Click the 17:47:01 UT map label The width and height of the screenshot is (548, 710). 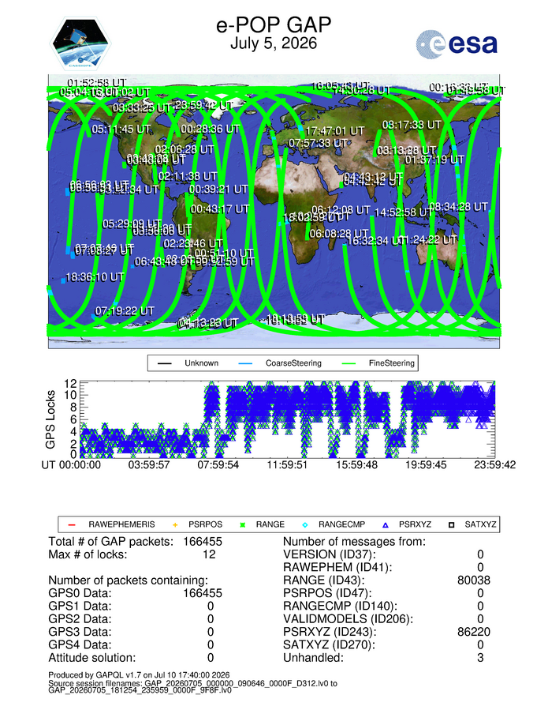coord(335,131)
